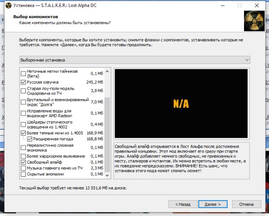
Task: Click 'Какие компоненты должны быть установлены?' subtitle
Action: pyautogui.click(x=65, y=23)
